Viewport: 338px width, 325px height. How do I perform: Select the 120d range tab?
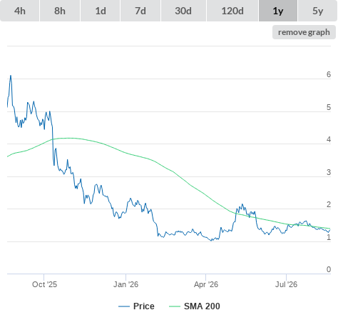[232, 11]
